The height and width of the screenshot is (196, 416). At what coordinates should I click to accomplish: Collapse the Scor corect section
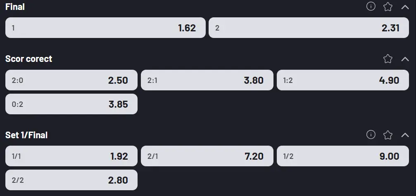tap(405, 59)
